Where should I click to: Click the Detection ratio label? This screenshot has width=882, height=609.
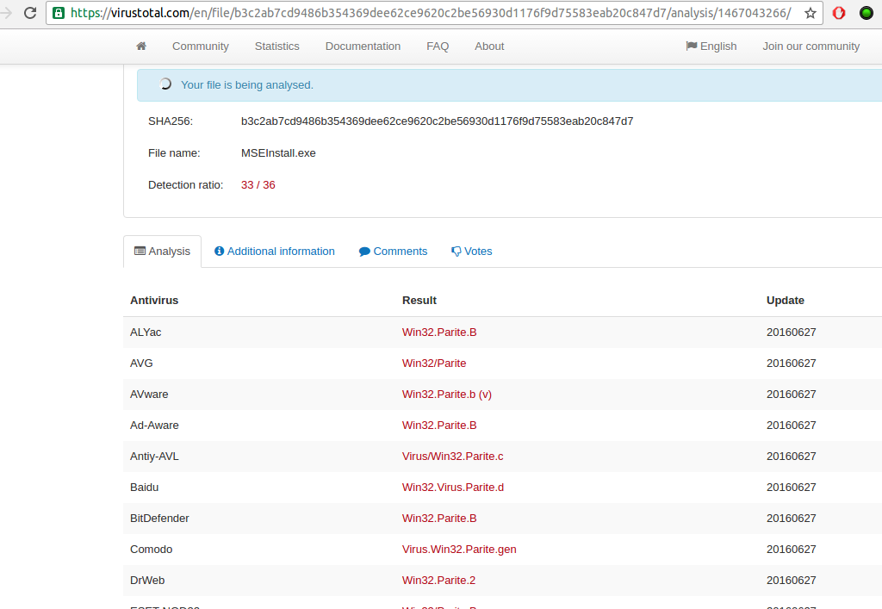(x=186, y=185)
